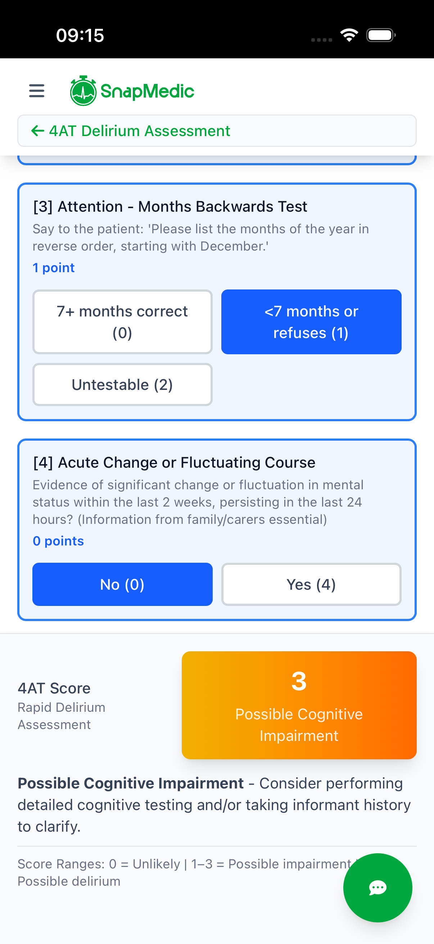This screenshot has height=944, width=434.
Task: Tap the orange score result card showing 3
Action: [299, 705]
